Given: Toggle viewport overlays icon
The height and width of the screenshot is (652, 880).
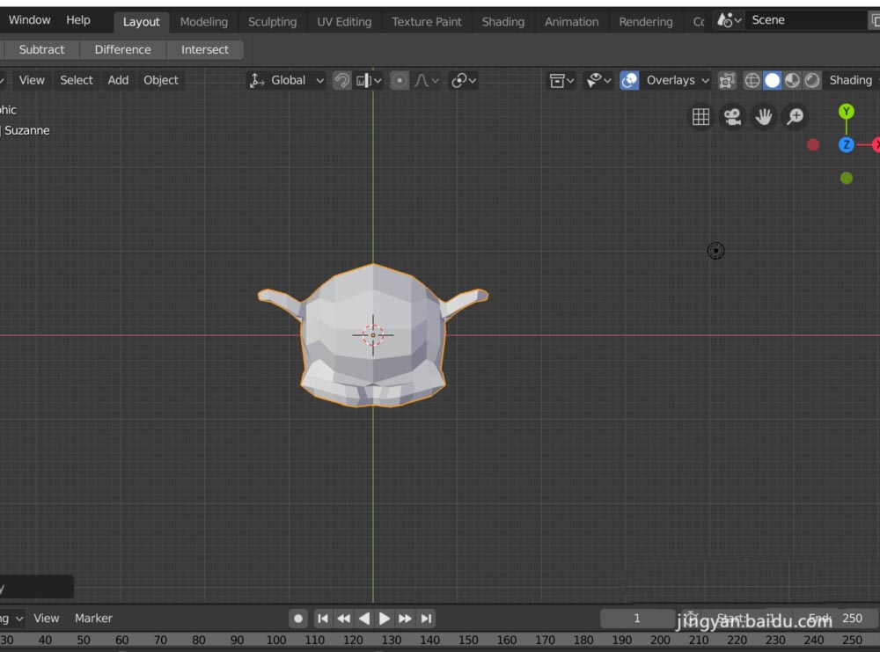Looking at the screenshot, I should pyautogui.click(x=629, y=80).
